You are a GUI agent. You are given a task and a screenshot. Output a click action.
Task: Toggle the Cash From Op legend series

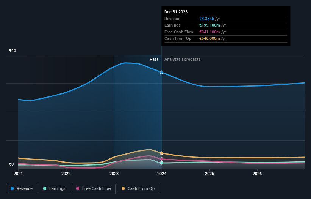pyautogui.click(x=138, y=189)
